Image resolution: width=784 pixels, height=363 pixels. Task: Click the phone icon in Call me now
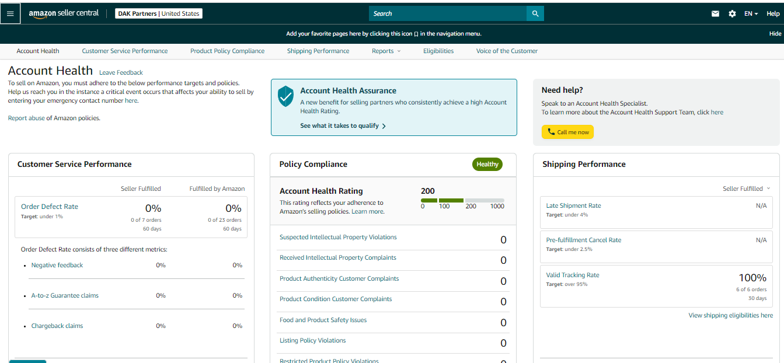(551, 132)
